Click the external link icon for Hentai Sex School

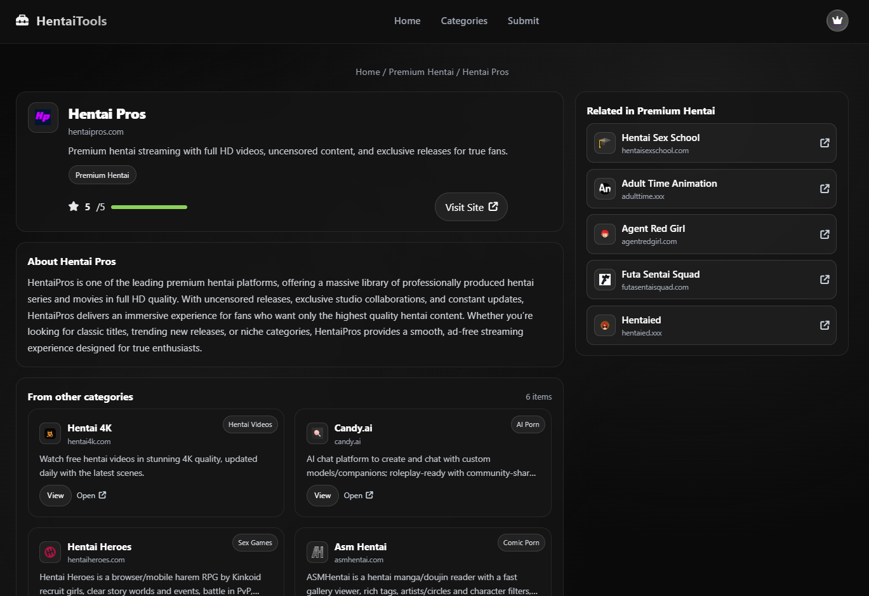[824, 143]
